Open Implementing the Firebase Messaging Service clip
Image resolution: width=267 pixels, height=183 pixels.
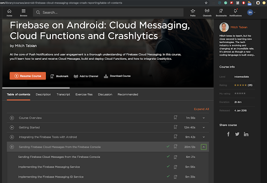[x=49, y=167]
